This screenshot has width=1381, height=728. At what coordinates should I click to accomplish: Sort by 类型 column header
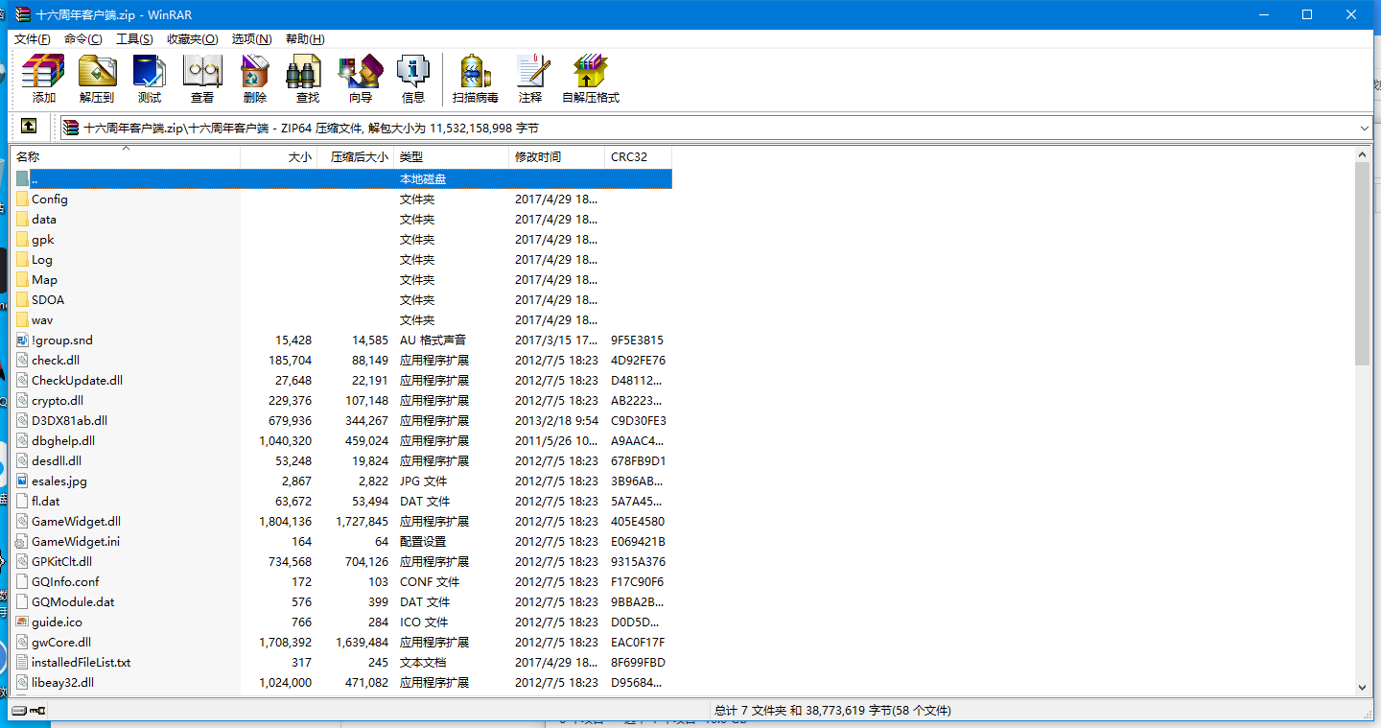click(x=451, y=157)
